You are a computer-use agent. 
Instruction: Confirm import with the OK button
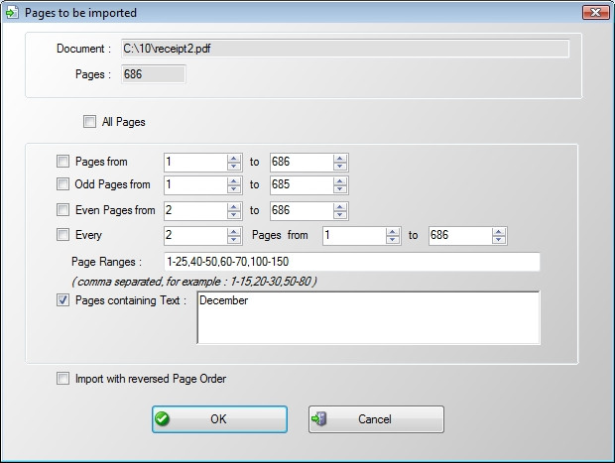pyautogui.click(x=219, y=419)
